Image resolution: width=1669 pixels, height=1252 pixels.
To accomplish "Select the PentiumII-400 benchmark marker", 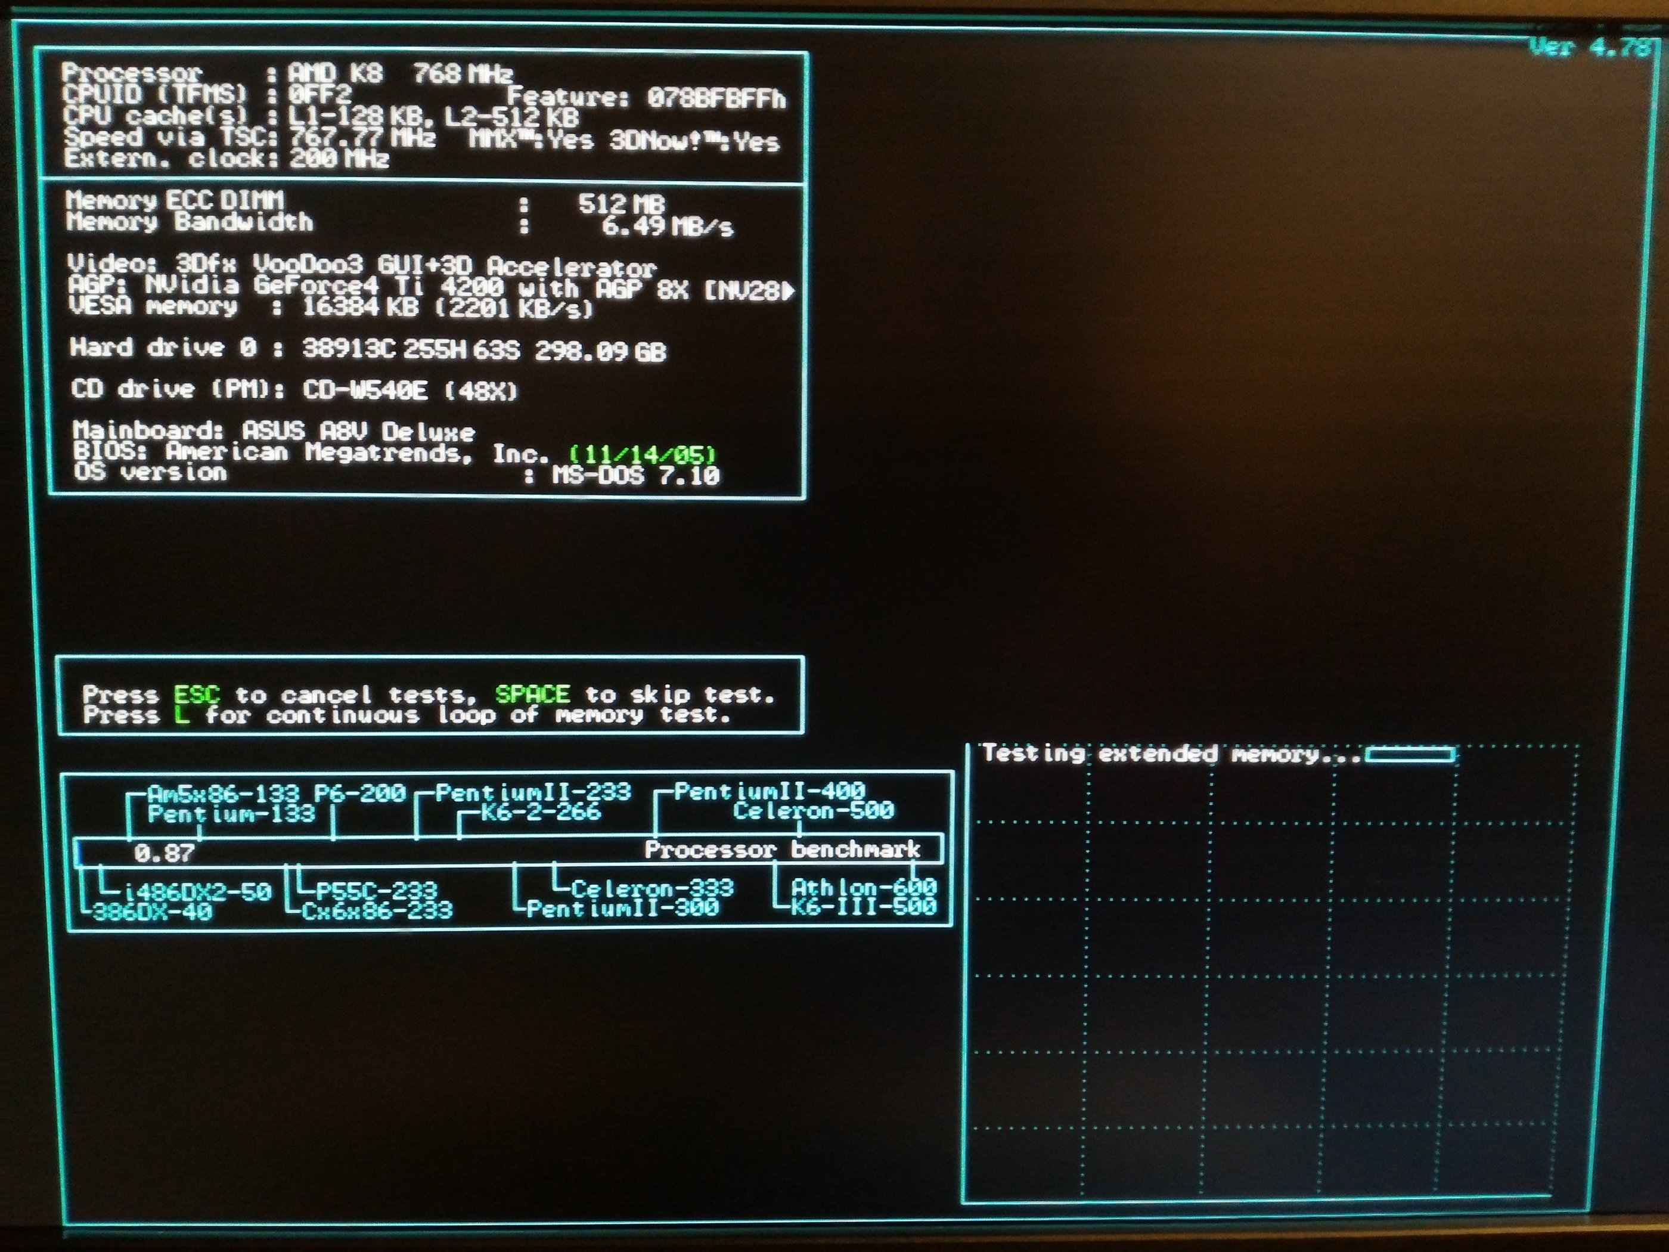I will point(768,791).
